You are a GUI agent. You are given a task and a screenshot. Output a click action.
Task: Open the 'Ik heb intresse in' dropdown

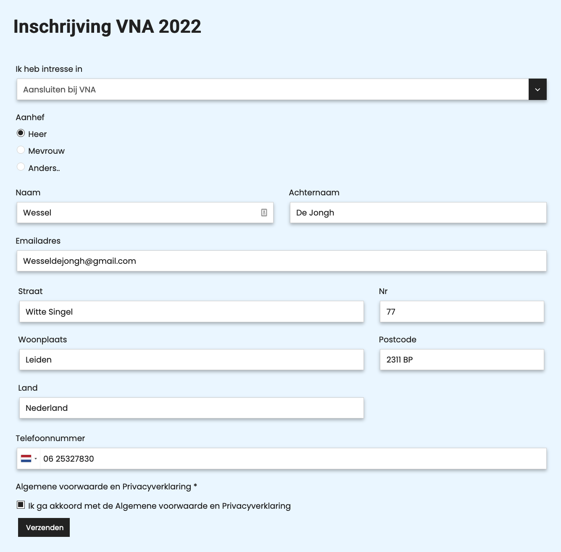pos(273,89)
